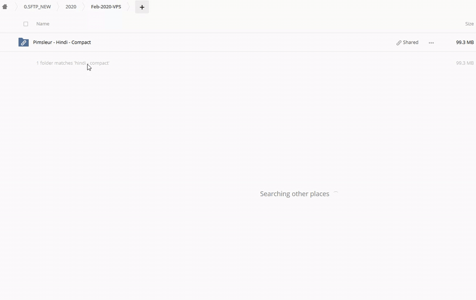Click the chevron separator after the Home icon
Viewport: 476px width, 300px height.
[17, 7]
